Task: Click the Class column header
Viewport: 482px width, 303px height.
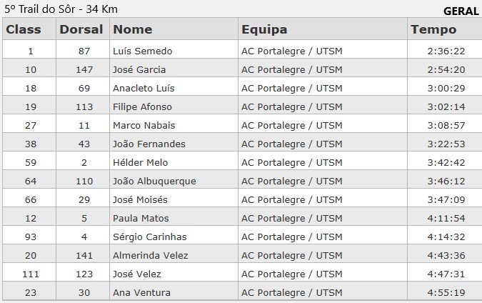Action: point(24,29)
